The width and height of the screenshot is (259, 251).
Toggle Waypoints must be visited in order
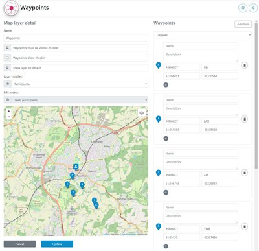8,47
